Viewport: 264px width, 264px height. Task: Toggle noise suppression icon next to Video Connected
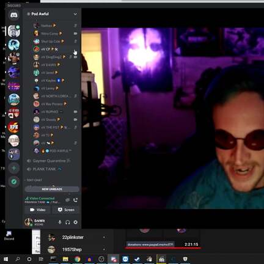(x=68, y=200)
